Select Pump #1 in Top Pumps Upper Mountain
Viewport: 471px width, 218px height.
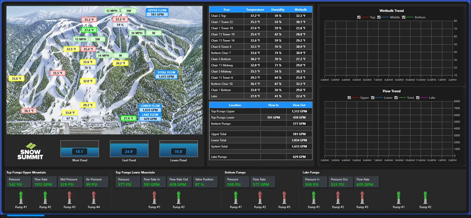click(x=21, y=198)
